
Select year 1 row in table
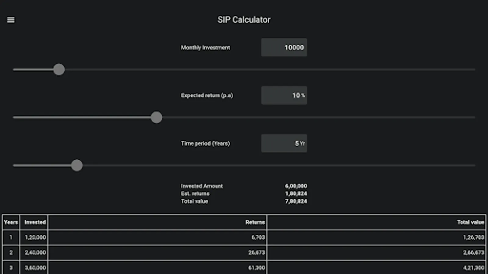click(x=11, y=237)
